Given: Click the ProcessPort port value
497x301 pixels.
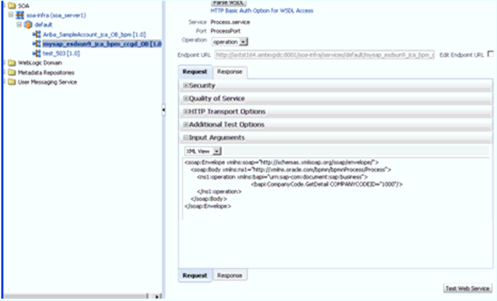Looking at the screenshot, I should click(x=225, y=31).
